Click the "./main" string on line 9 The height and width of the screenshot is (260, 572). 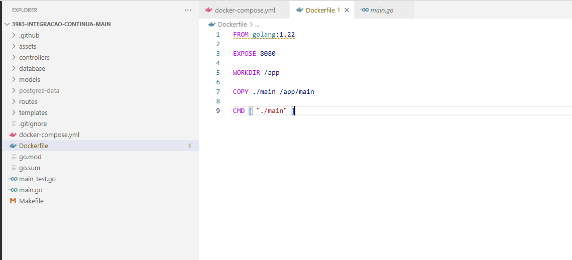272,110
